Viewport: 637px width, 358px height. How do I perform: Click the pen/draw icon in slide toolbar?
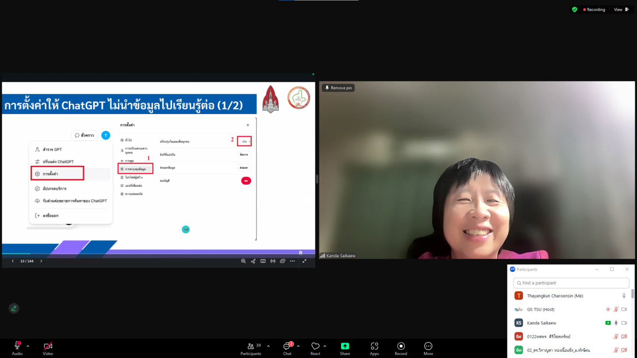click(253, 261)
